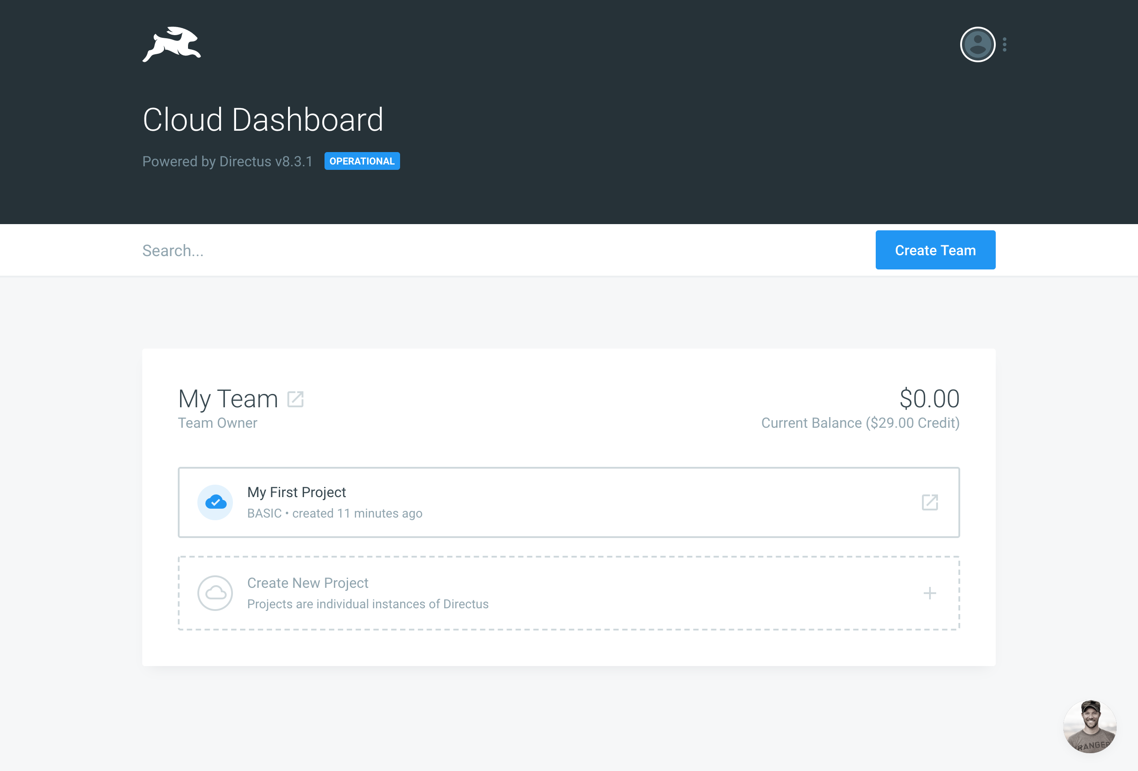
Task: Click the Cloud Dashboard title
Action: pos(263,120)
